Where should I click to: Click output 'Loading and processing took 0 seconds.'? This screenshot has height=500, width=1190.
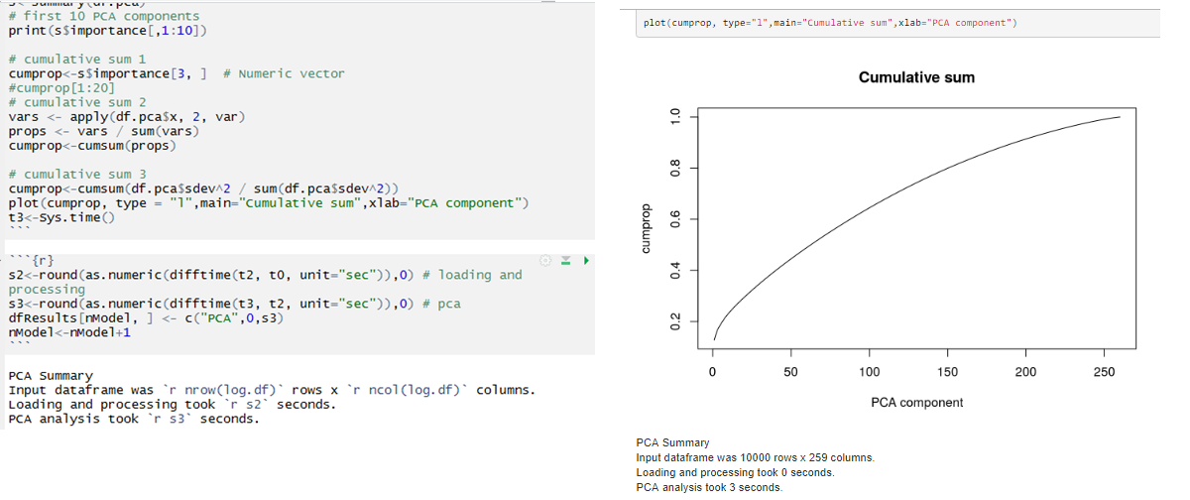point(735,472)
